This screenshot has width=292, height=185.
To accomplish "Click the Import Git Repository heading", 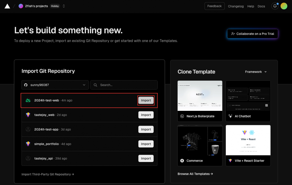I will (48, 71).
